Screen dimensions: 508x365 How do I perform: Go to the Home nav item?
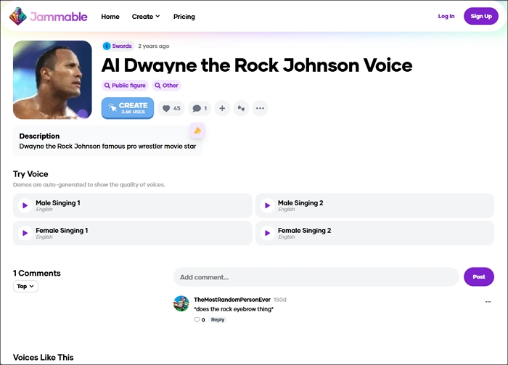tap(110, 17)
